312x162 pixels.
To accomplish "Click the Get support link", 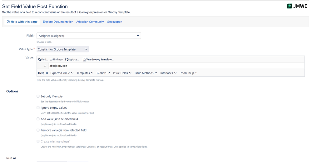I will point(115,22).
